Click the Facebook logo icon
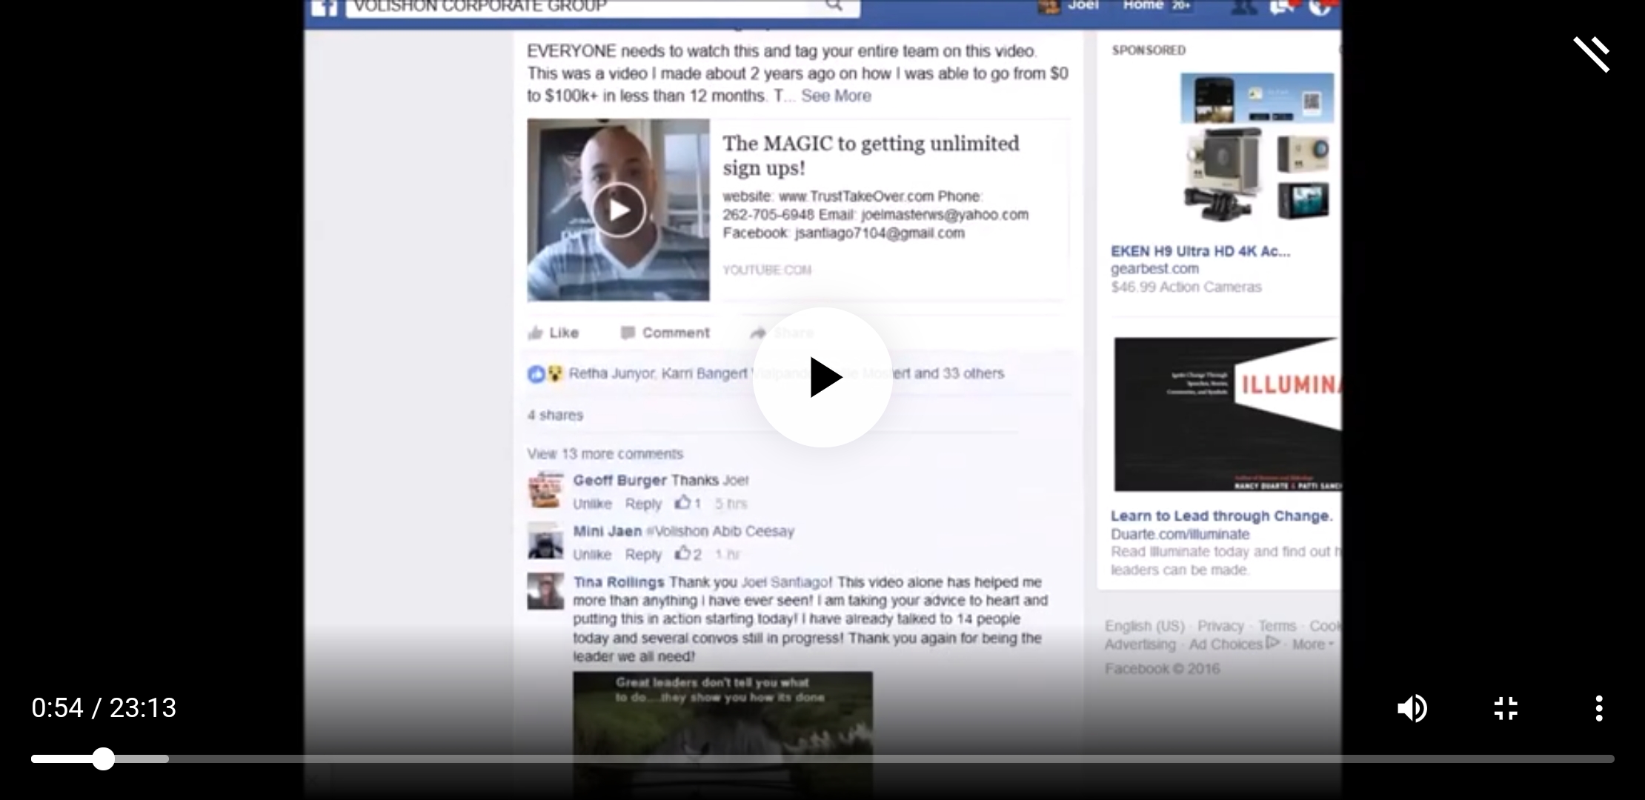 (x=324, y=7)
